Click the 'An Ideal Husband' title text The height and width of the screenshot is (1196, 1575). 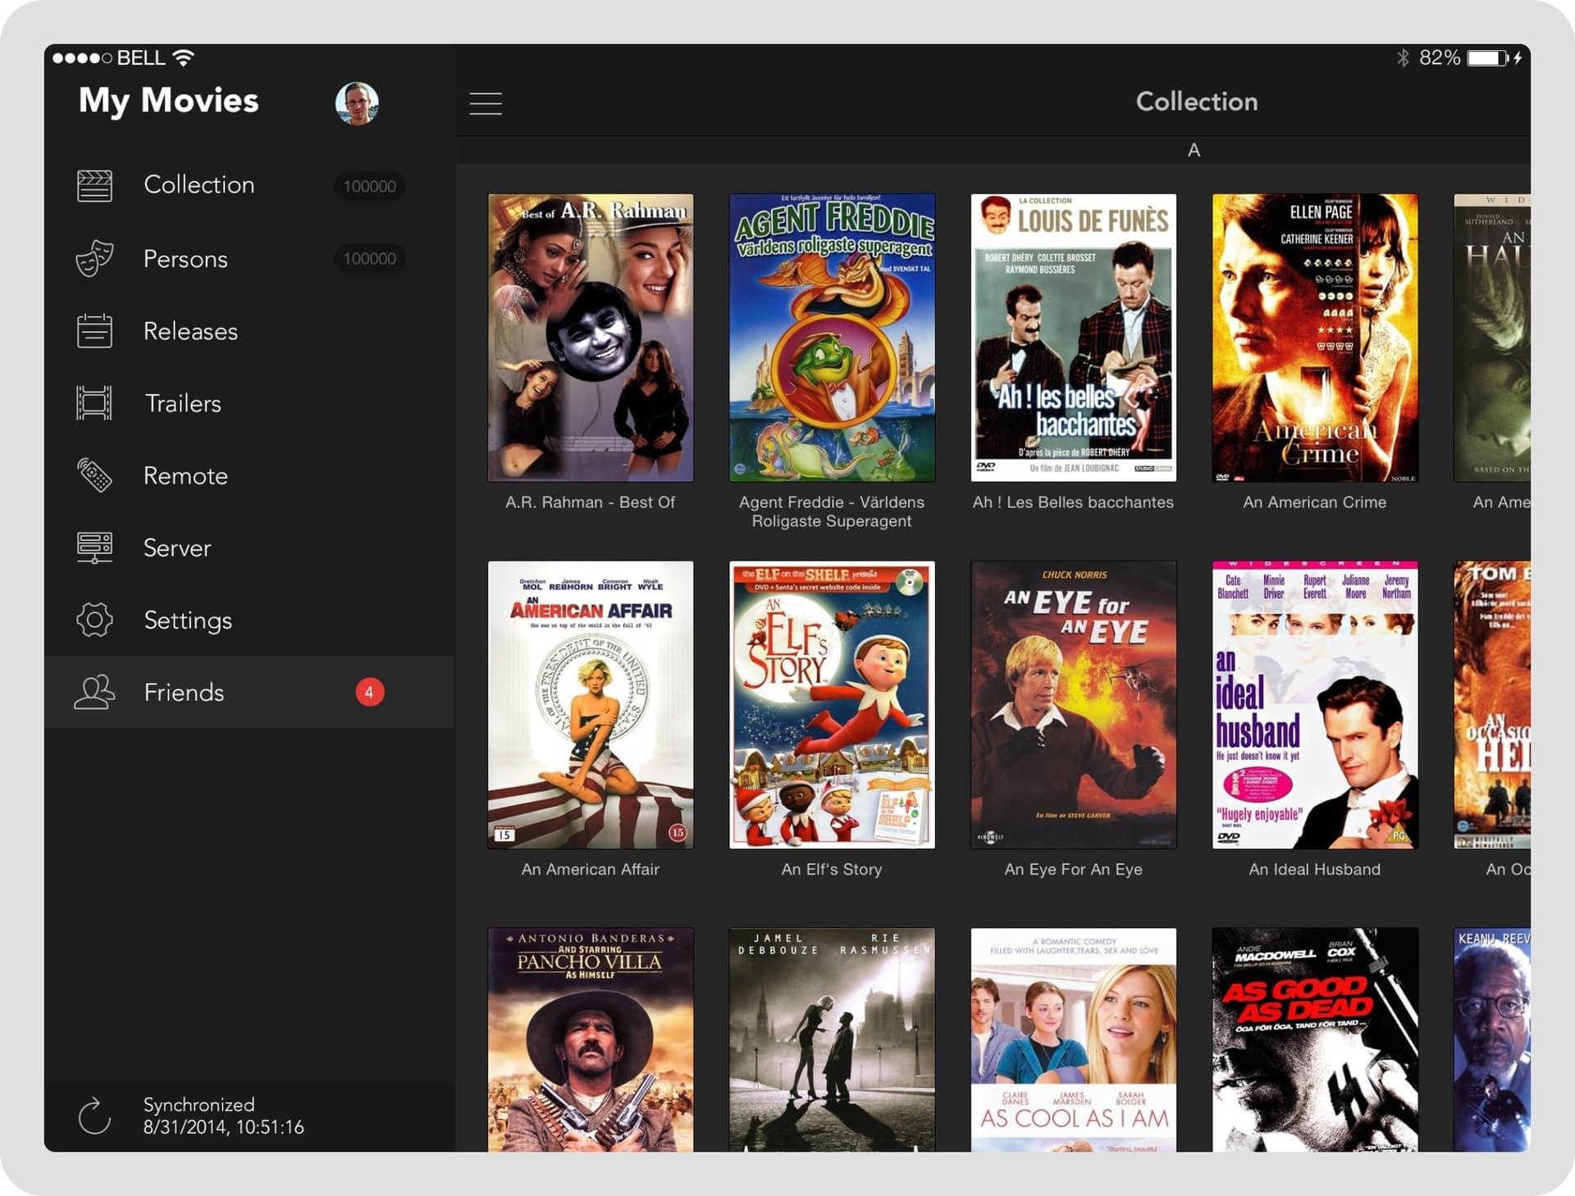pos(1315,870)
